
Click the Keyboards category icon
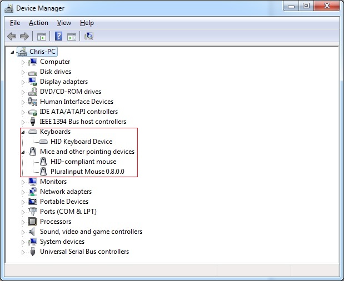tap(33, 132)
